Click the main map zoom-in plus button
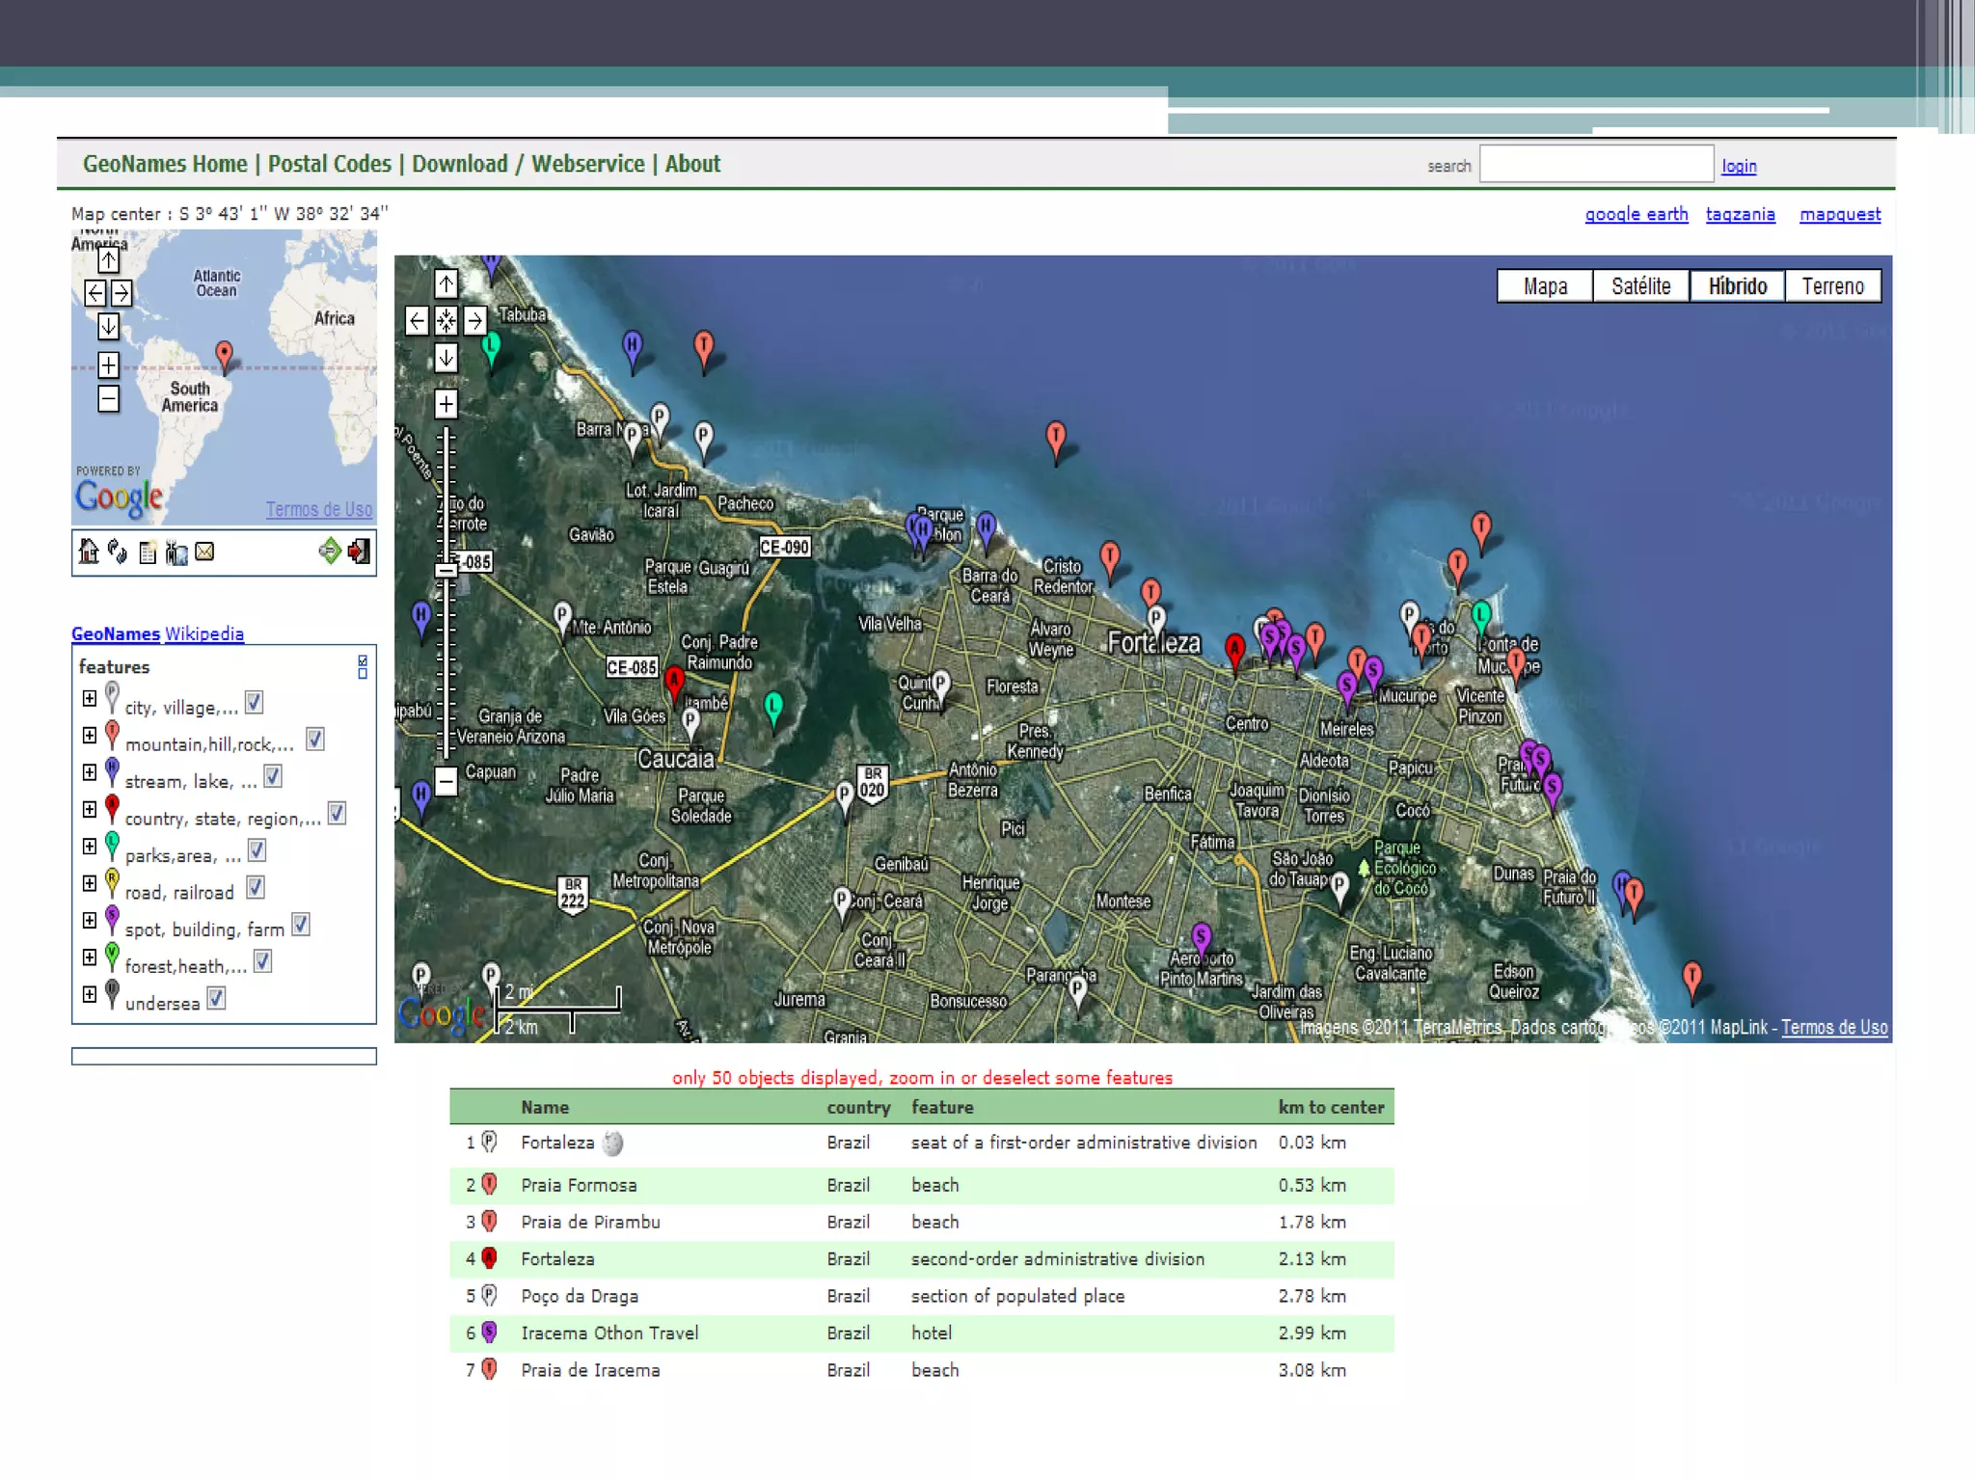 [446, 403]
